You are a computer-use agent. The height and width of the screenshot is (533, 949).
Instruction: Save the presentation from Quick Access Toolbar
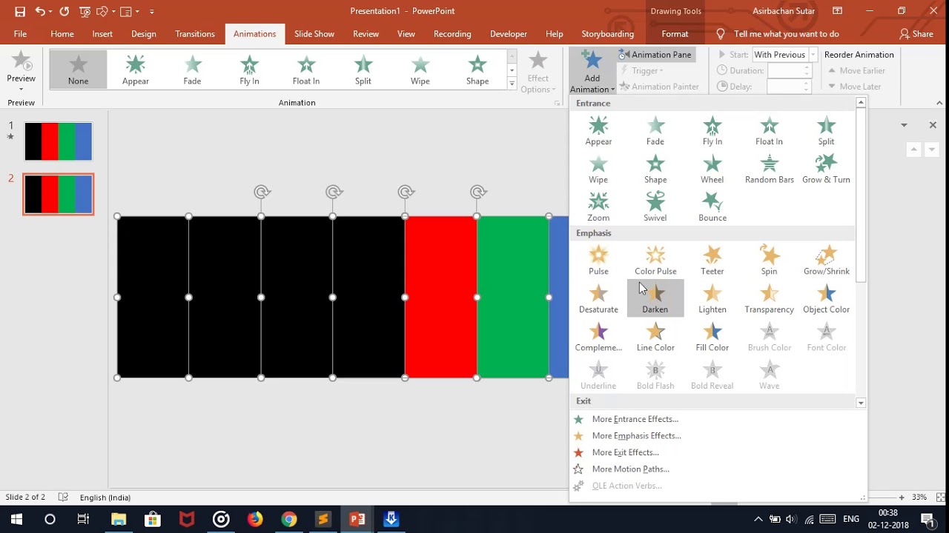[x=20, y=11]
